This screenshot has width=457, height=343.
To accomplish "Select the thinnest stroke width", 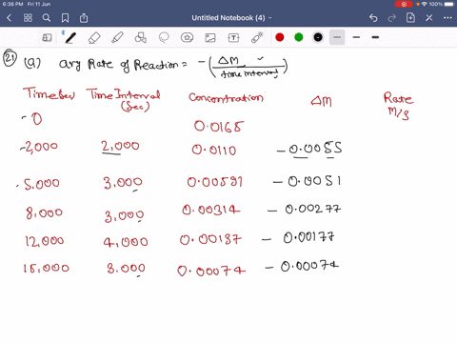I will [x=337, y=37].
